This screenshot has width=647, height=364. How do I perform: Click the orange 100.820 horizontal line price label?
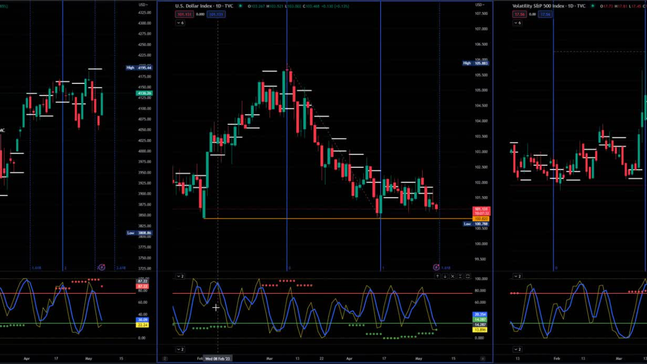[x=481, y=219]
